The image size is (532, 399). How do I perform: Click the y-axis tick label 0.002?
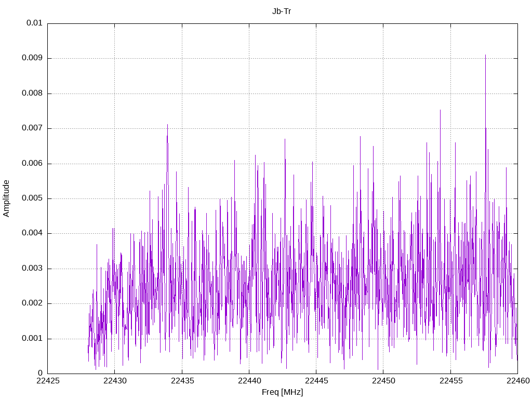tap(32, 303)
